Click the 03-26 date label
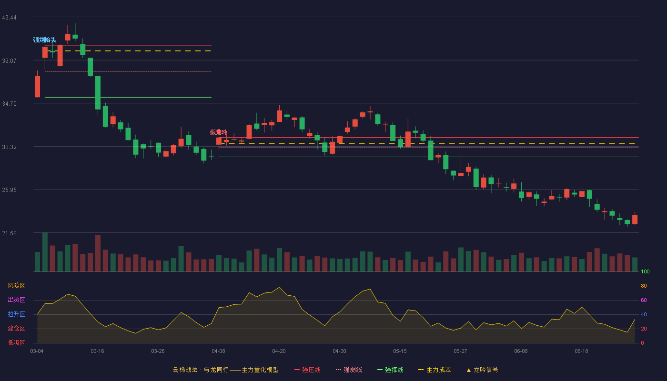 point(158,351)
